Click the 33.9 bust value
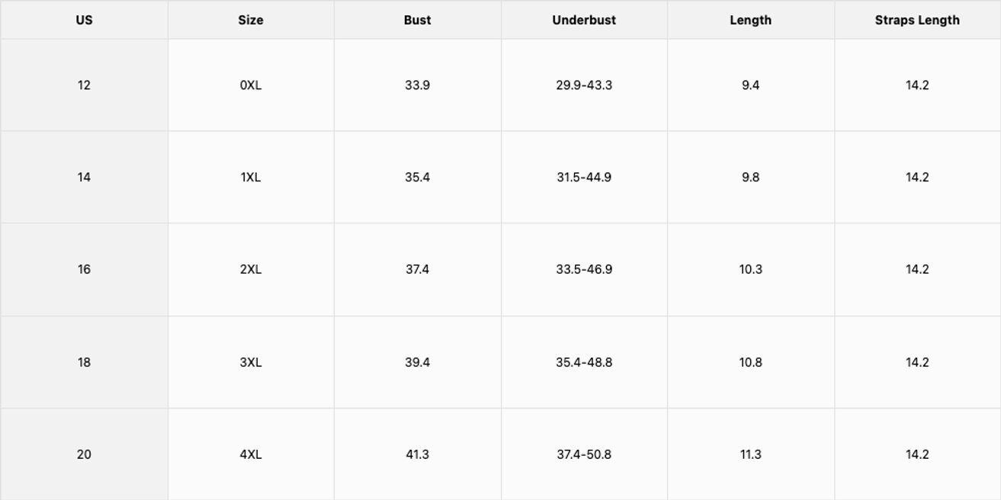 pos(417,85)
